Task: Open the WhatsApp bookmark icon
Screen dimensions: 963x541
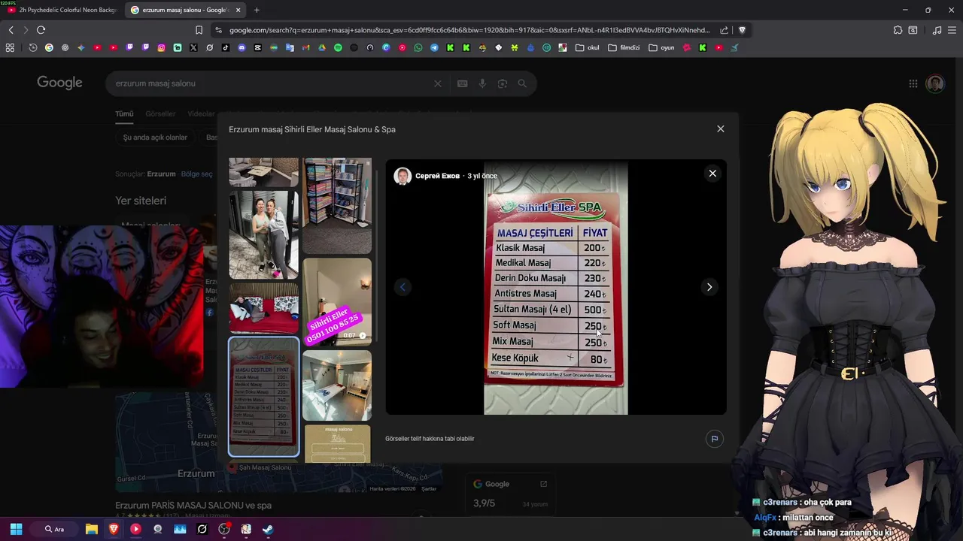Action: point(418,47)
